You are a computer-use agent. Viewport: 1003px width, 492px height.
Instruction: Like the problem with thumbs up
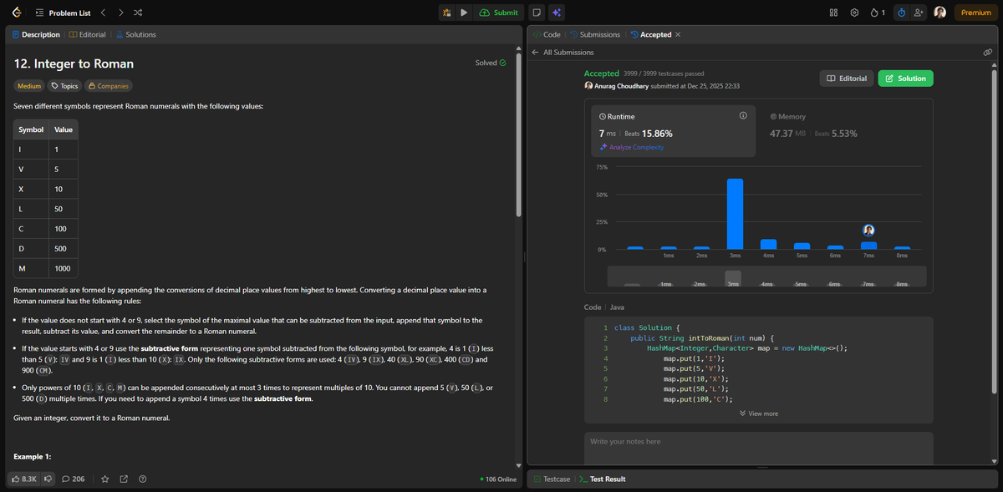point(23,479)
